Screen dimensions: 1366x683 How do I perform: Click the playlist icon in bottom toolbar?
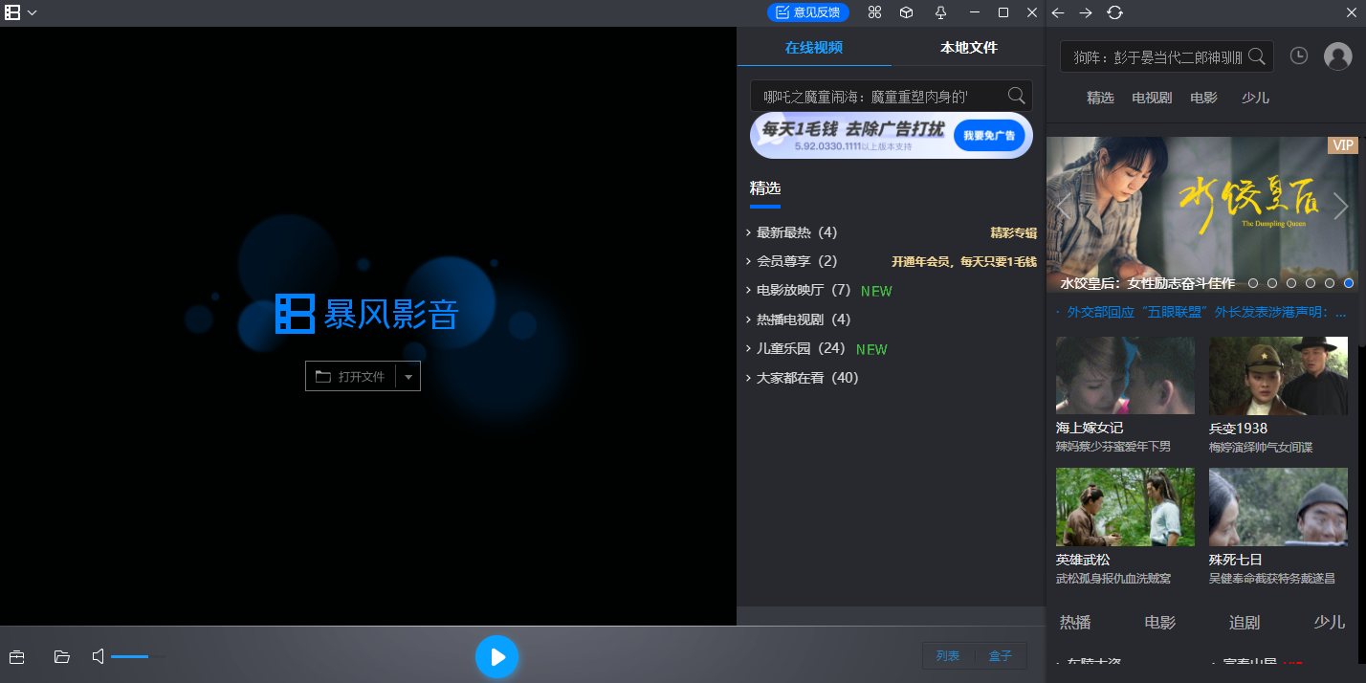tap(16, 656)
